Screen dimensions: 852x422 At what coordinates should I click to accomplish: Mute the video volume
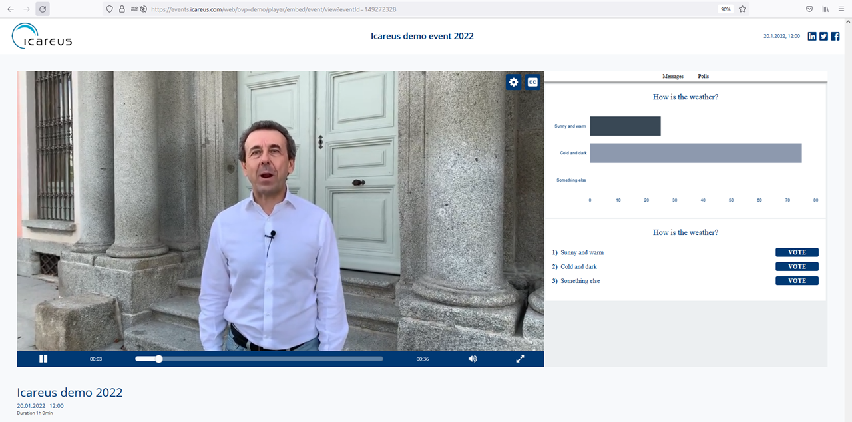coord(473,359)
